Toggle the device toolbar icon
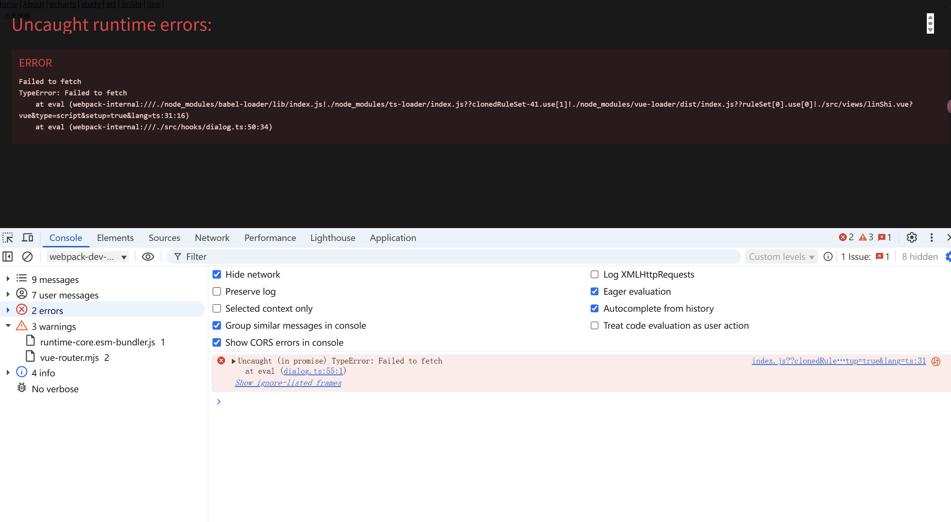 click(27, 238)
